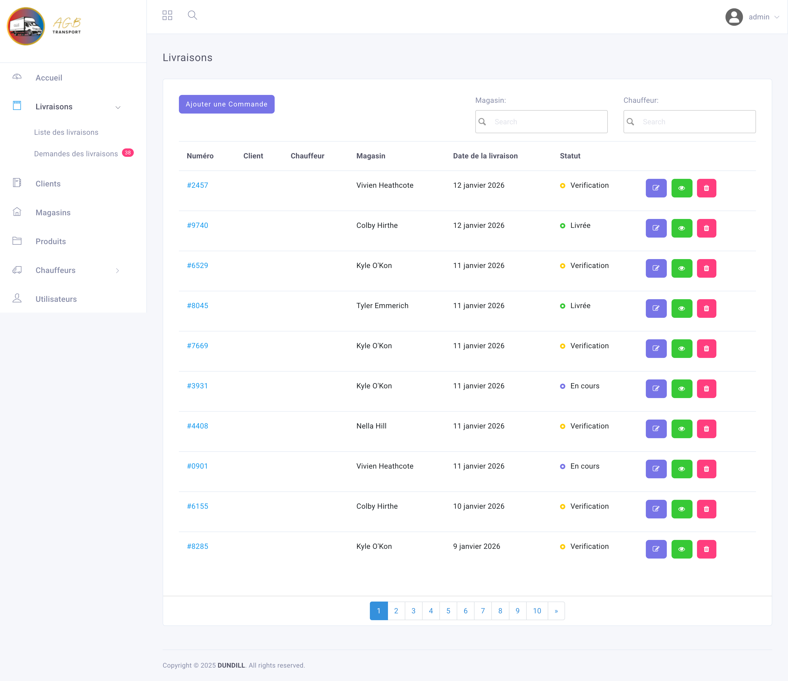Open the Clients sidebar section
The width and height of the screenshot is (788, 681).
[48, 184]
